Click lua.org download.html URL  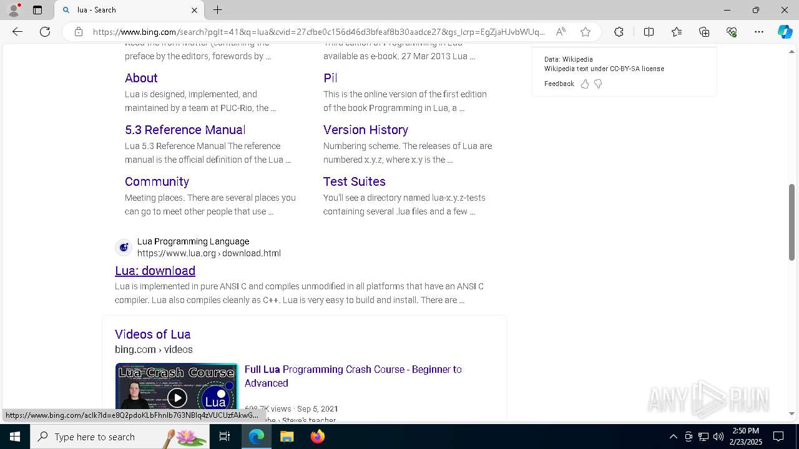point(208,253)
